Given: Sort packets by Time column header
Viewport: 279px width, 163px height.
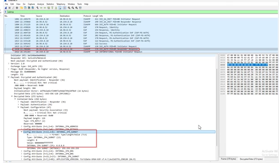Looking at the screenshot, I should point(22,16).
